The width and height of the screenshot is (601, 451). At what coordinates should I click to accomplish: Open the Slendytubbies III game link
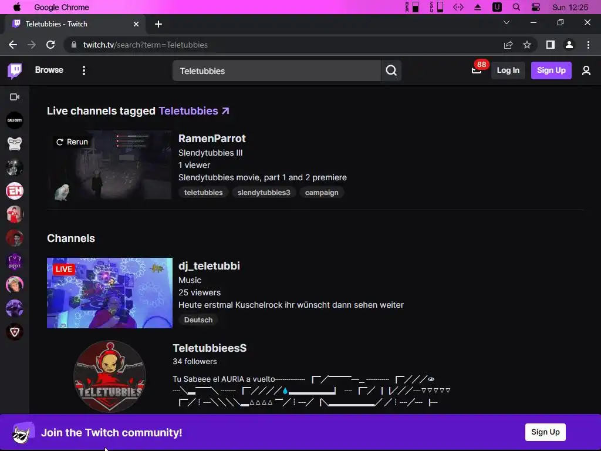pos(211,153)
